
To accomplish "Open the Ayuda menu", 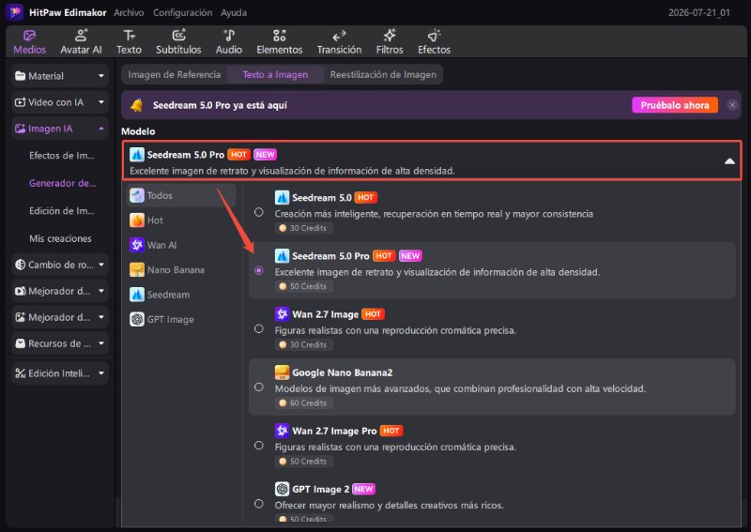I will (x=234, y=13).
